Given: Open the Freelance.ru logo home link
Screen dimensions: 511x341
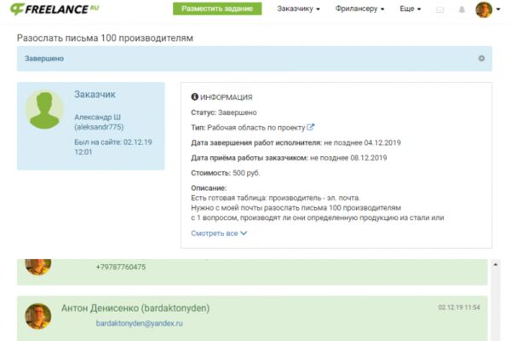Looking at the screenshot, I should (55, 9).
